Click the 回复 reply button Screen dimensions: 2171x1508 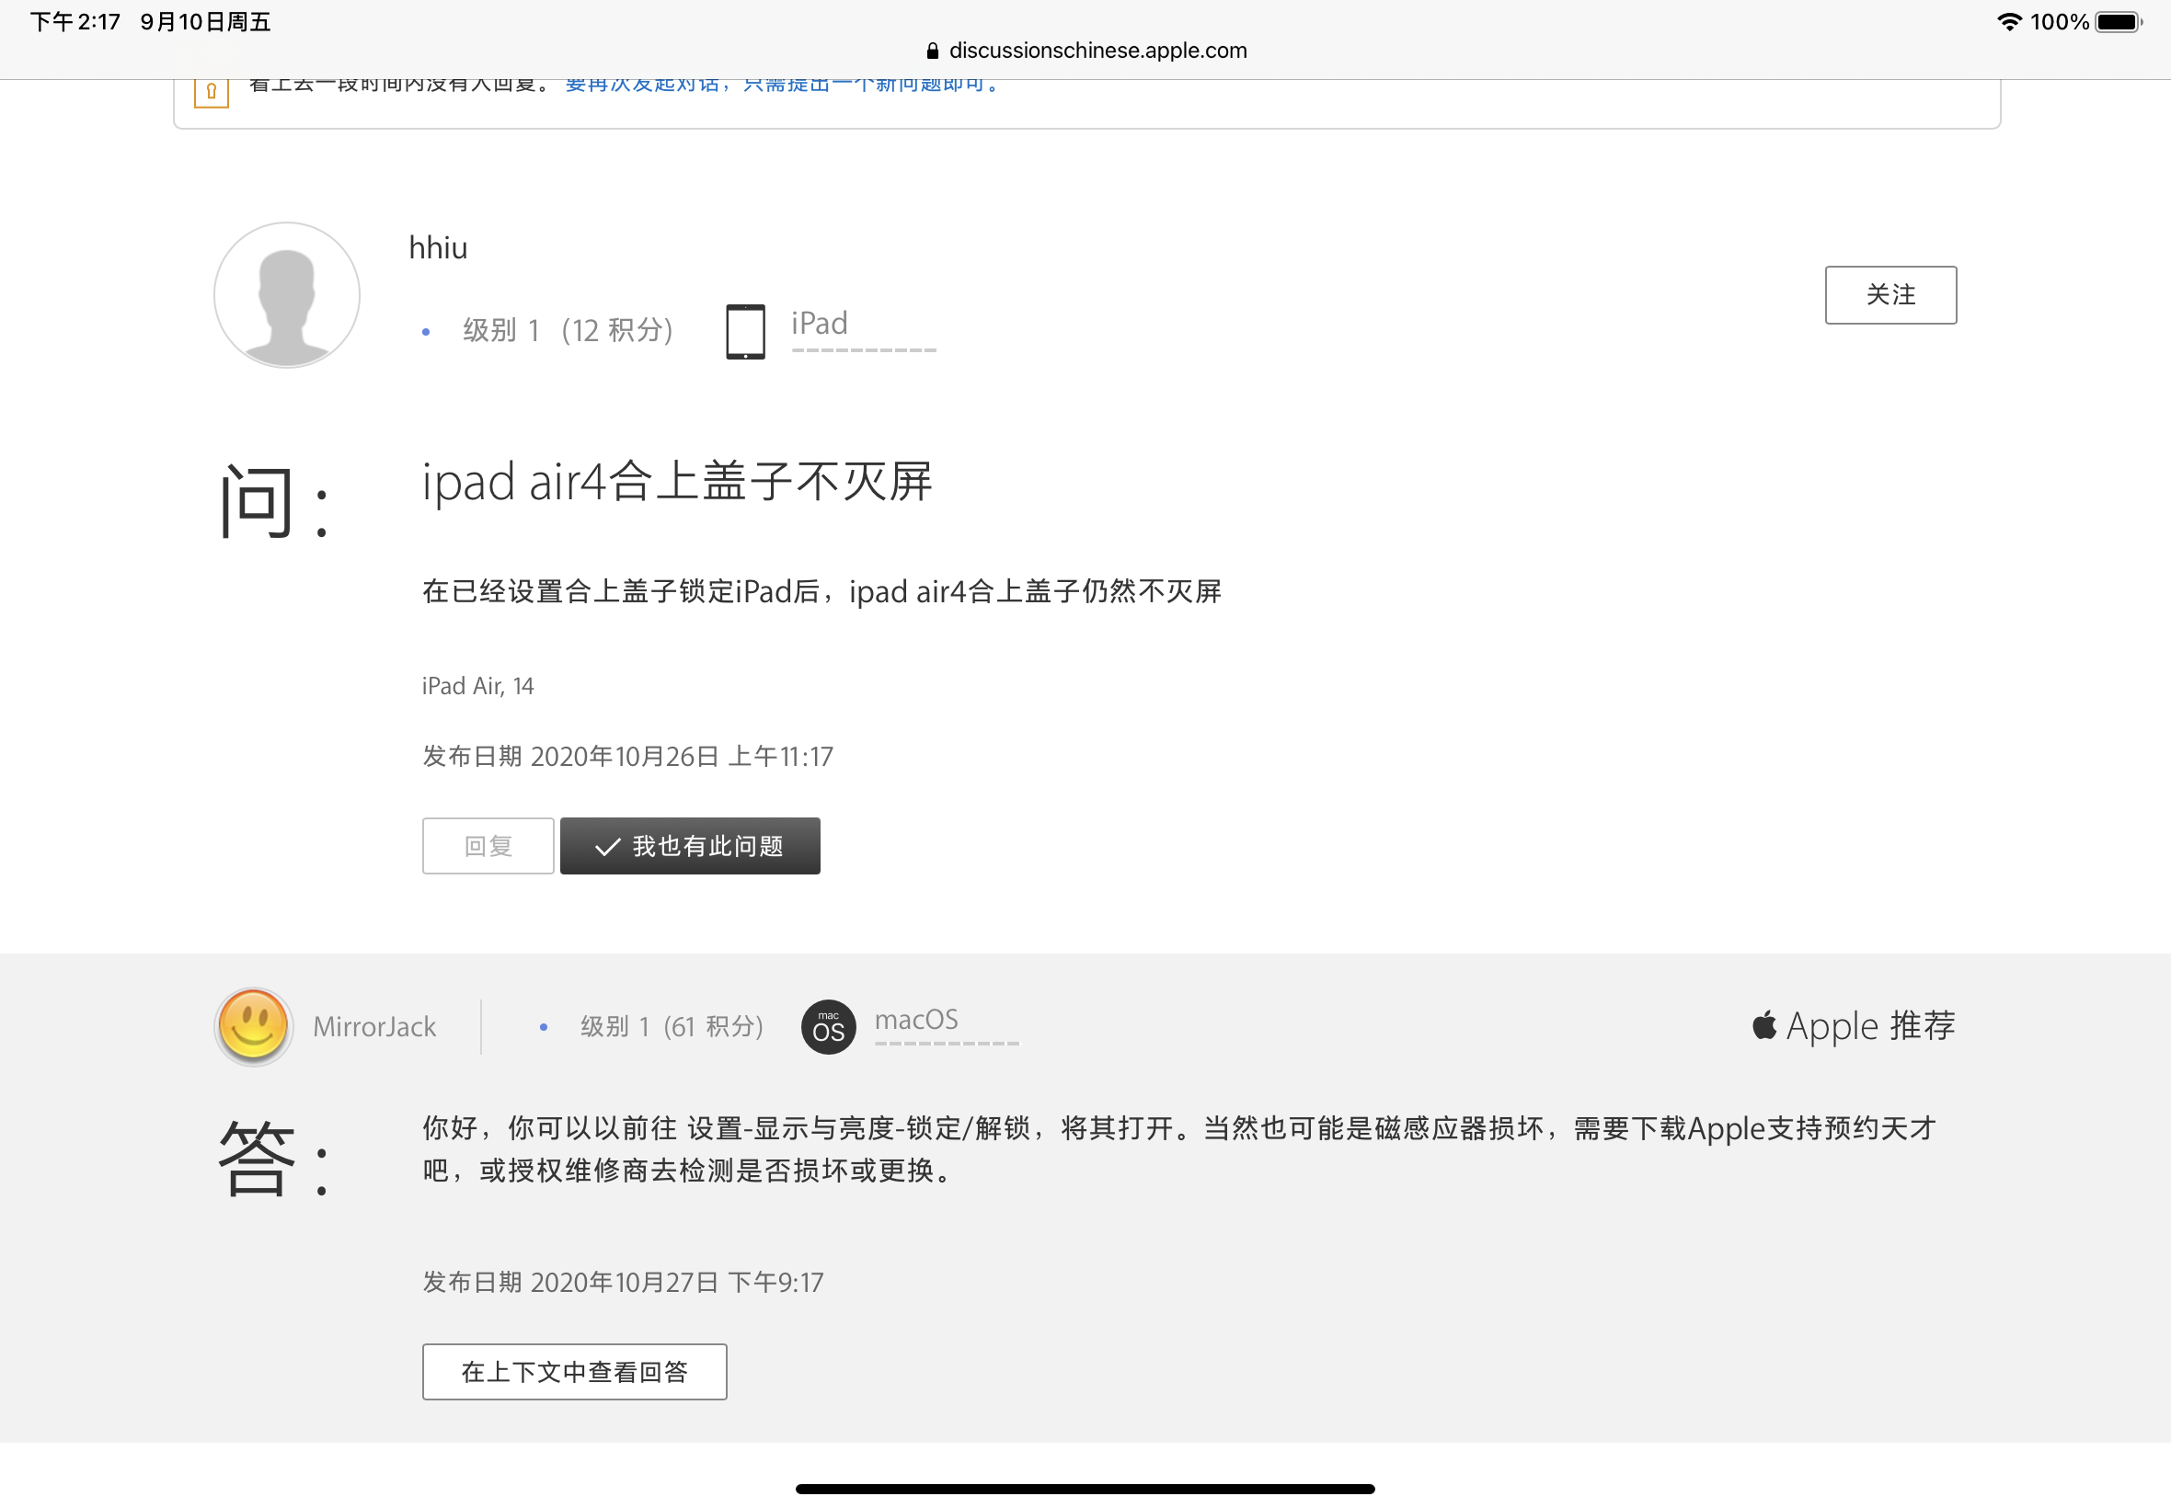coord(488,846)
